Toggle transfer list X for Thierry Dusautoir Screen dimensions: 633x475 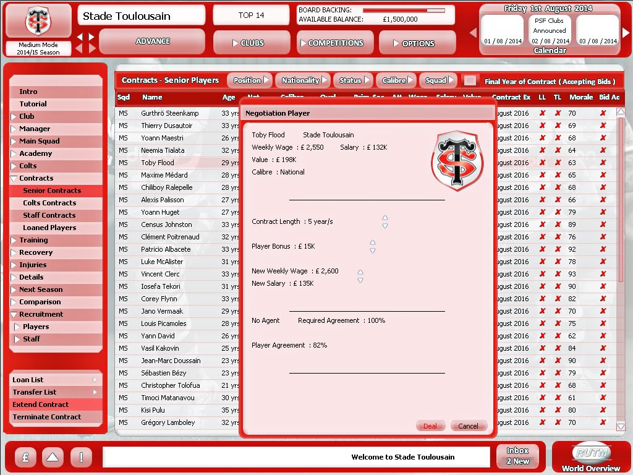[558, 126]
